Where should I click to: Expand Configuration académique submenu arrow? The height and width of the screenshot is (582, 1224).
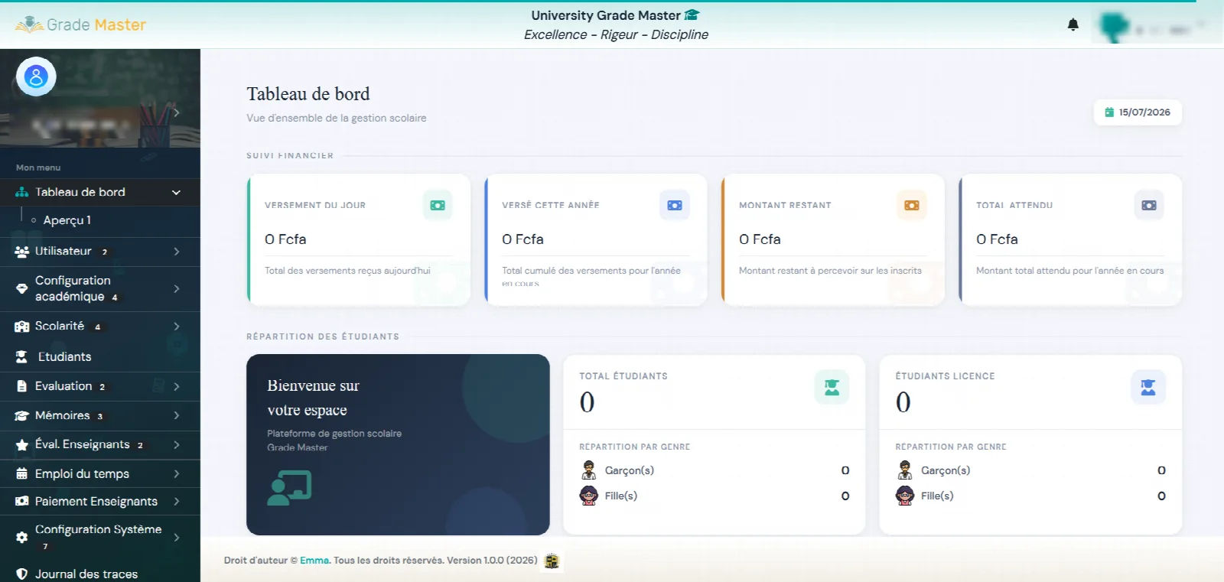point(177,288)
